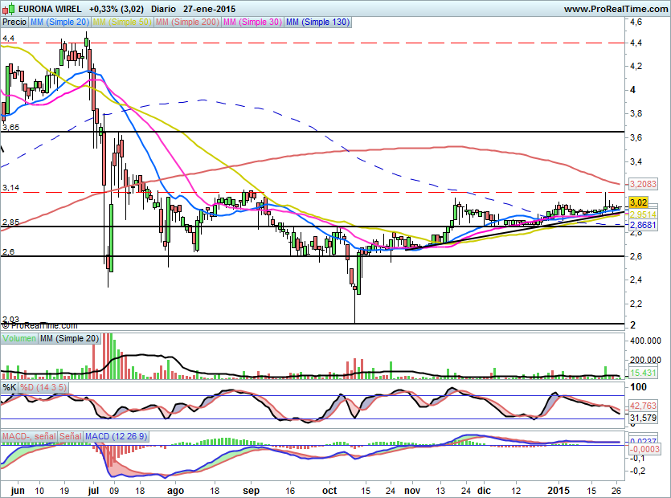Viewport: 671px width, 498px height.
Task: Click the %K stochastic label
Action: [x=10, y=388]
